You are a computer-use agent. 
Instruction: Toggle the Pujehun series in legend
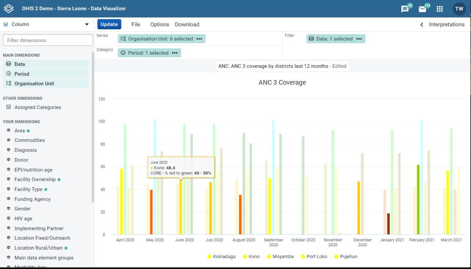(345, 257)
